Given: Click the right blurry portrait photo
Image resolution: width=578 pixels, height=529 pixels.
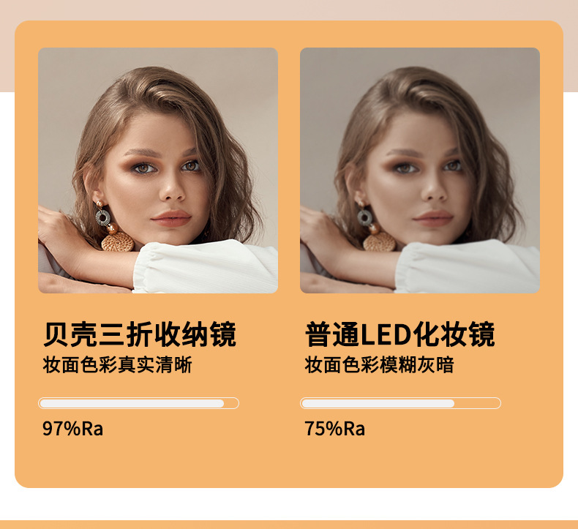Looking at the screenshot, I should point(420,170).
